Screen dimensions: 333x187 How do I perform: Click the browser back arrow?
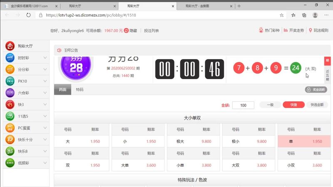[7, 15]
